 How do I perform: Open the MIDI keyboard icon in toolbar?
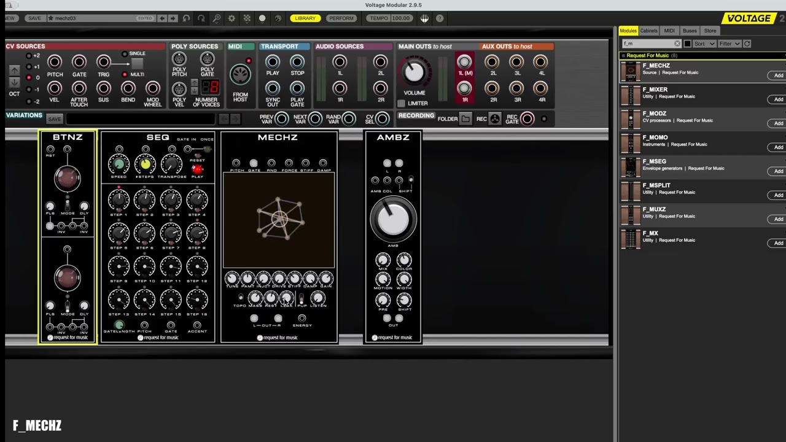pyautogui.click(x=424, y=18)
